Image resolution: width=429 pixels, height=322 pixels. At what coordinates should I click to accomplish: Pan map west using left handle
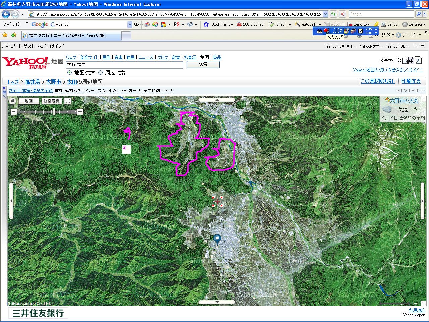(11, 201)
